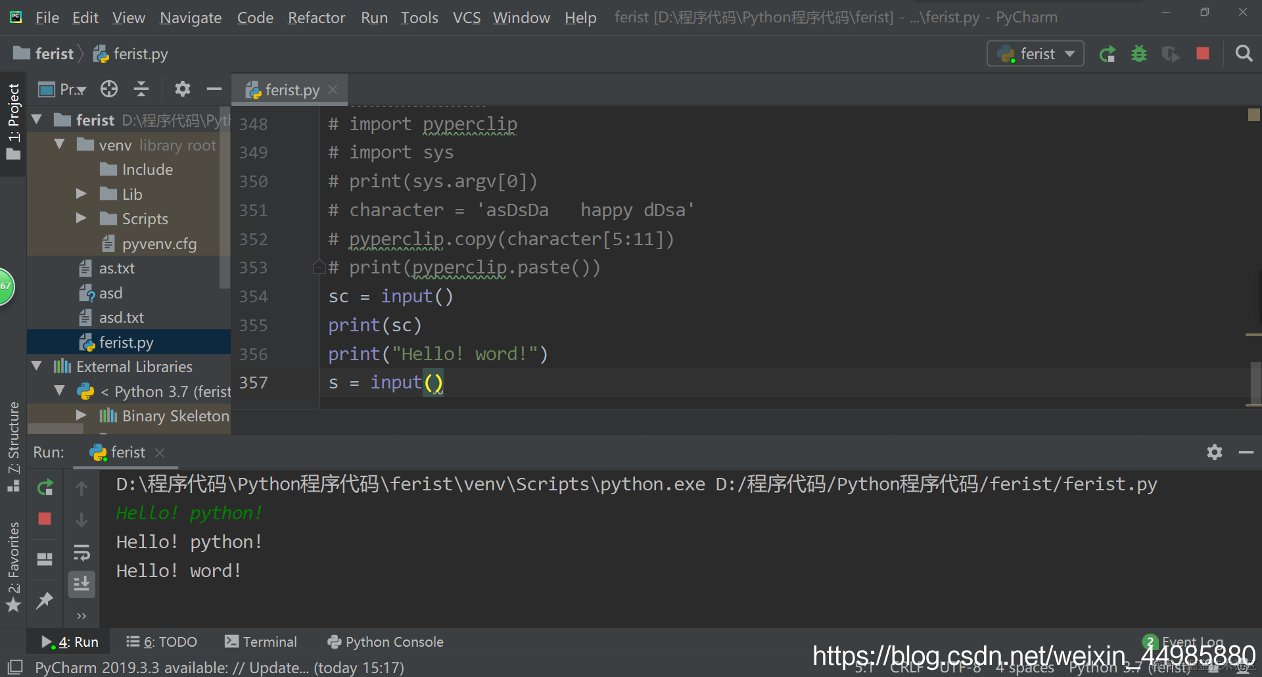Collapse the venv folder
1262x677 pixels.
(x=60, y=144)
